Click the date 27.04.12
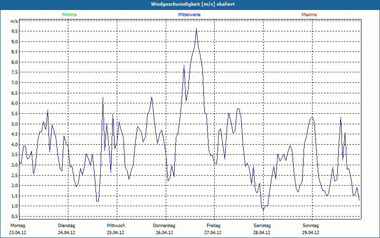Screen dimensions: 380x238 213,233
